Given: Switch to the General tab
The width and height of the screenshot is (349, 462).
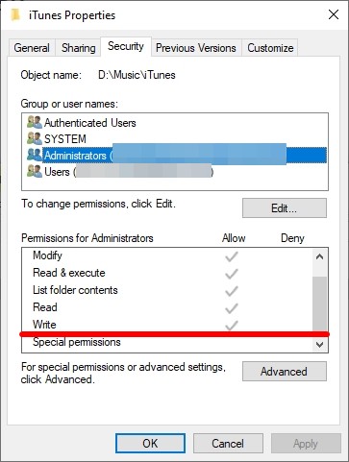Looking at the screenshot, I should [32, 48].
